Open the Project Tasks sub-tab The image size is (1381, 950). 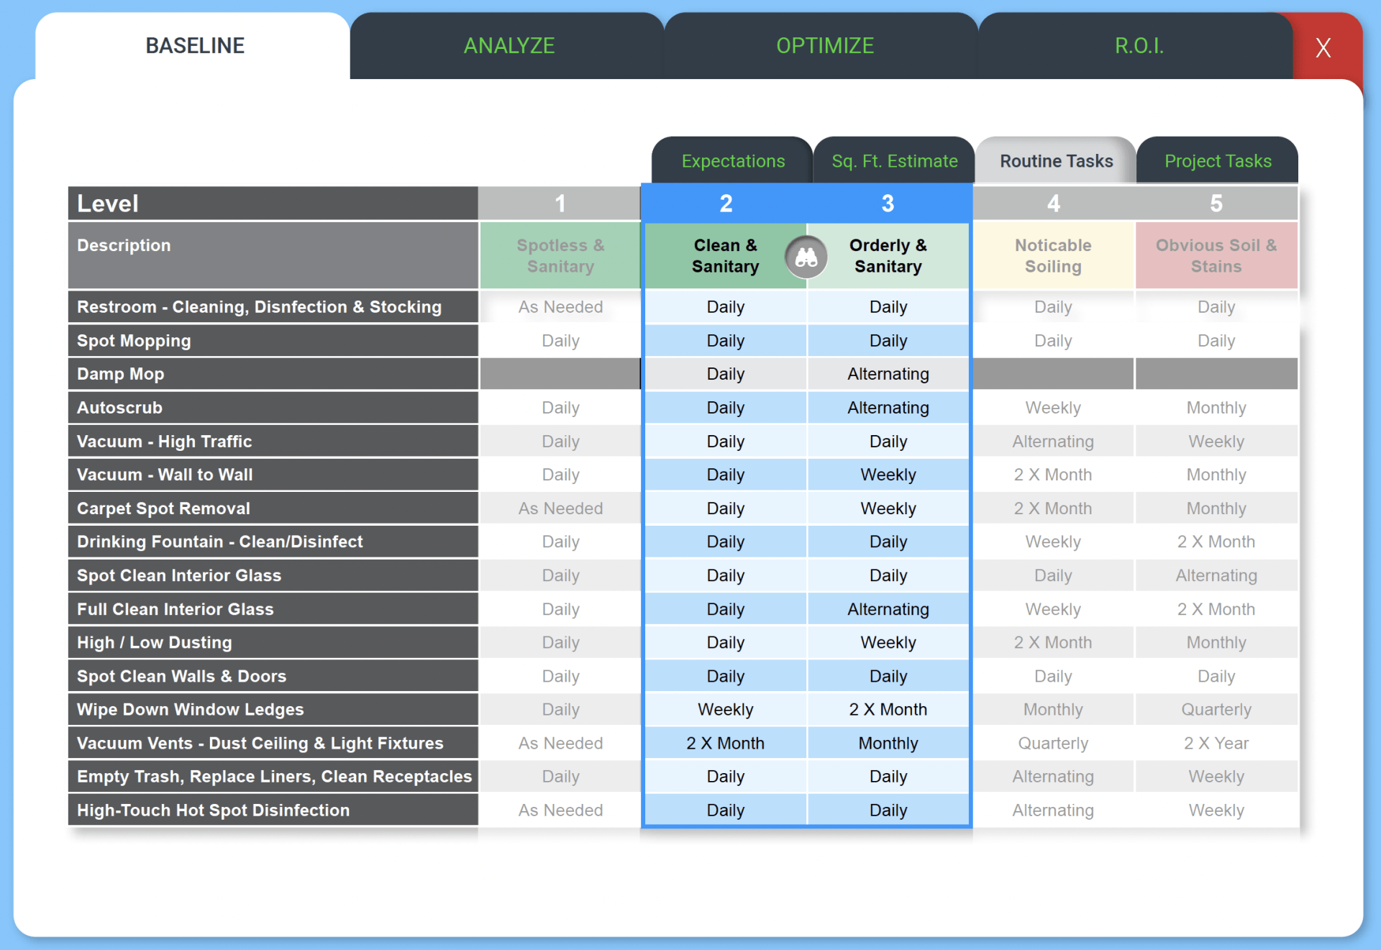(x=1218, y=160)
